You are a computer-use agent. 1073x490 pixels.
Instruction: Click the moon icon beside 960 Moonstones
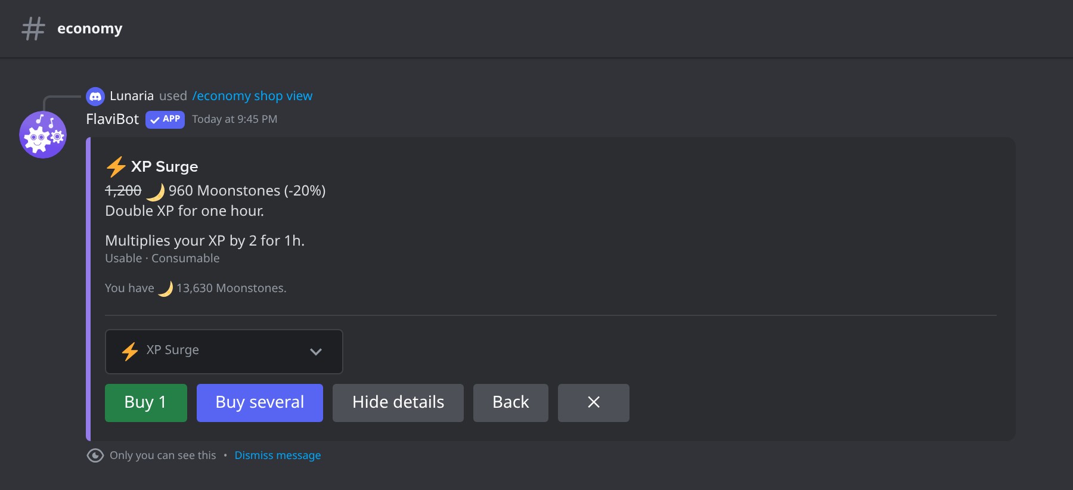click(155, 191)
